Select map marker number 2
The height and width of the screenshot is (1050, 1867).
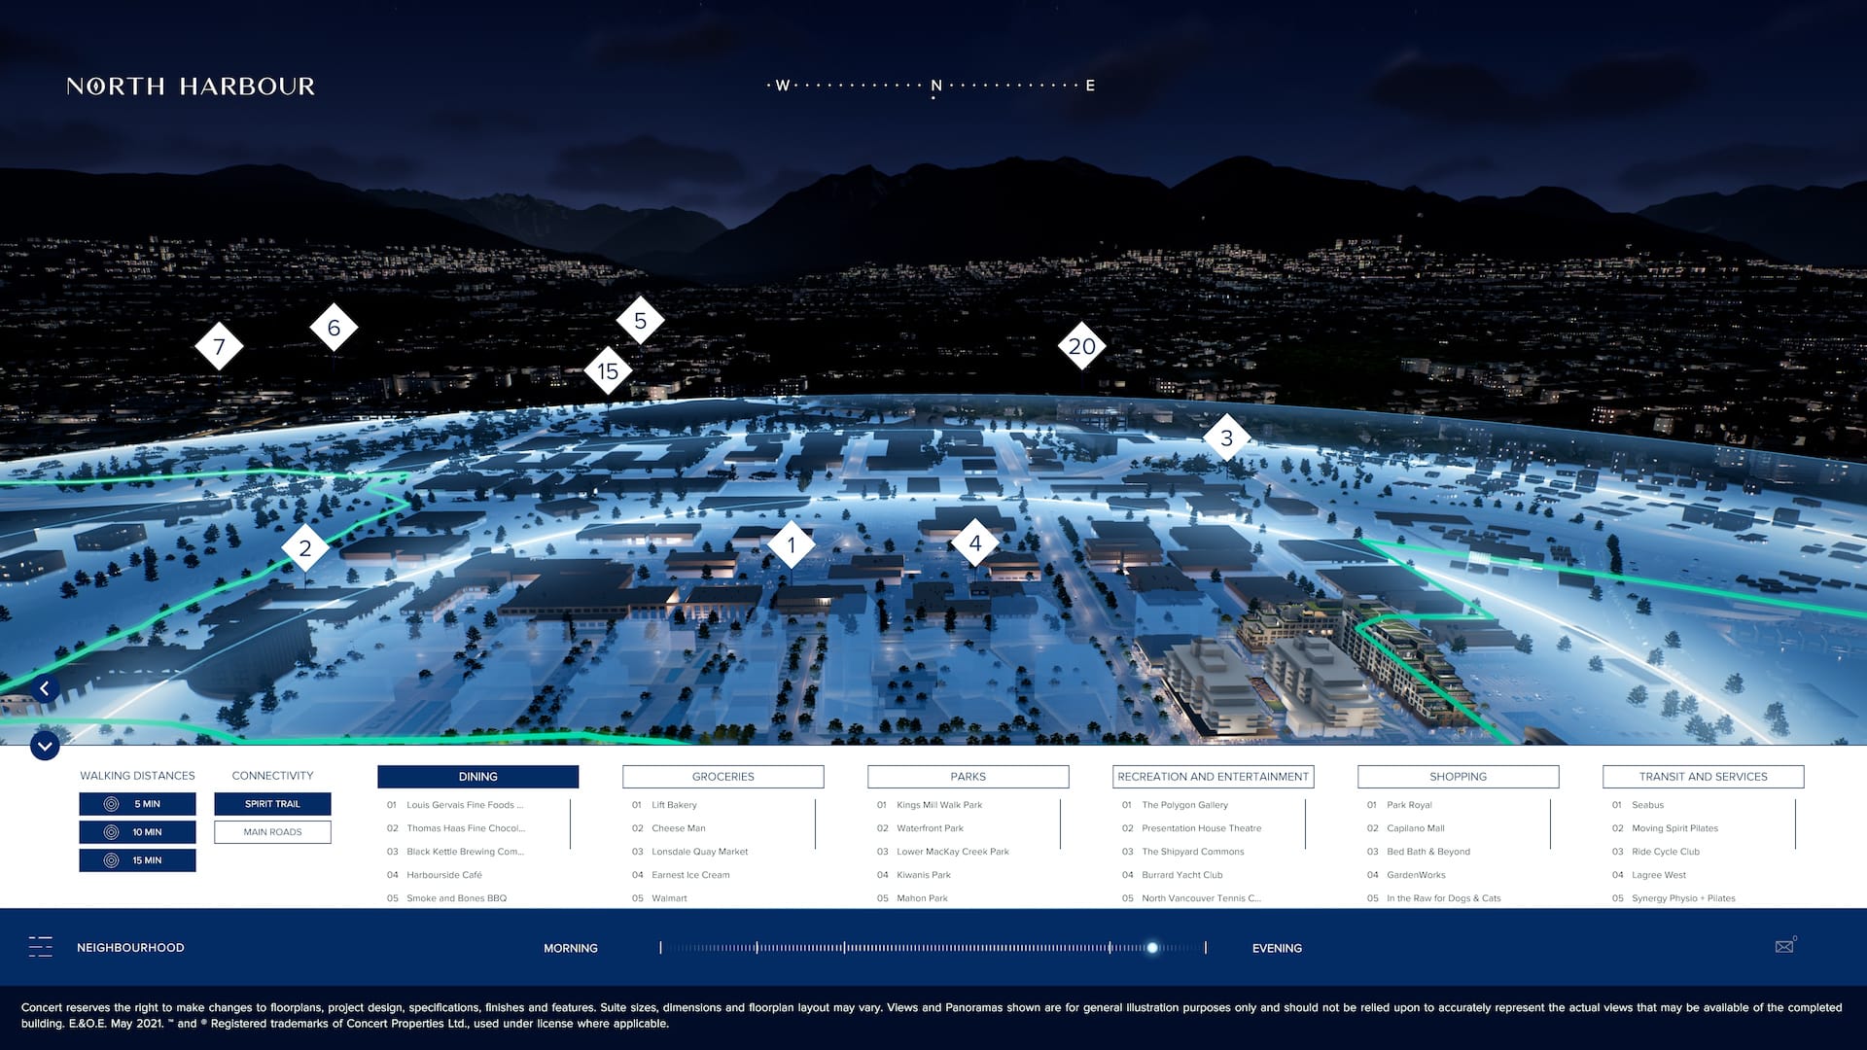(x=305, y=548)
